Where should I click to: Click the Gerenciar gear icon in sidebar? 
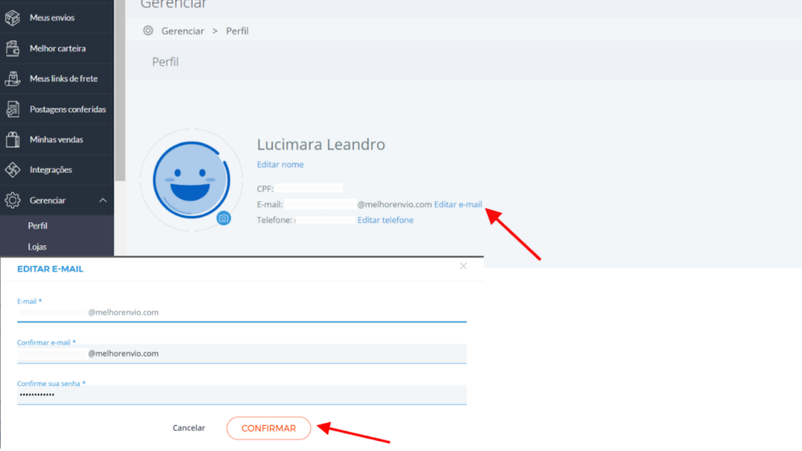pyautogui.click(x=13, y=200)
